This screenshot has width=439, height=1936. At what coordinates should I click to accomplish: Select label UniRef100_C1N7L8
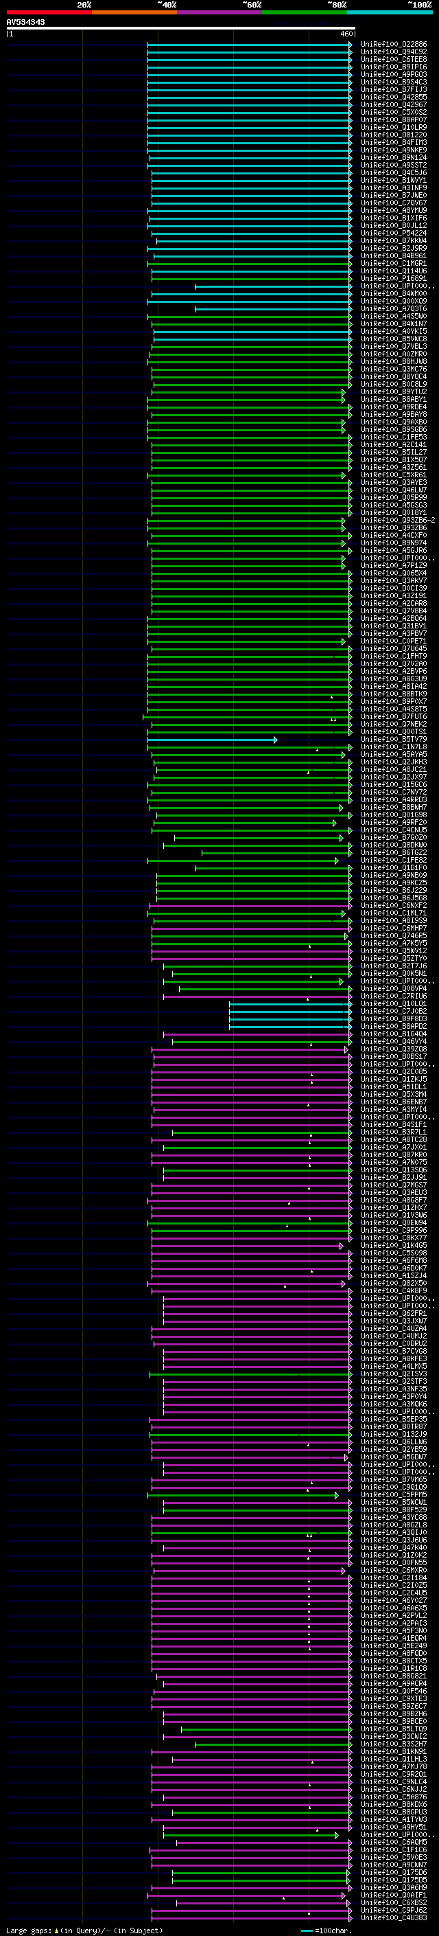(393, 747)
